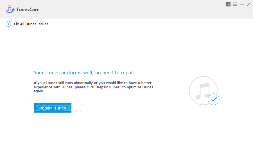
Task: Click the TunesCare app name text
Action: (28, 10)
